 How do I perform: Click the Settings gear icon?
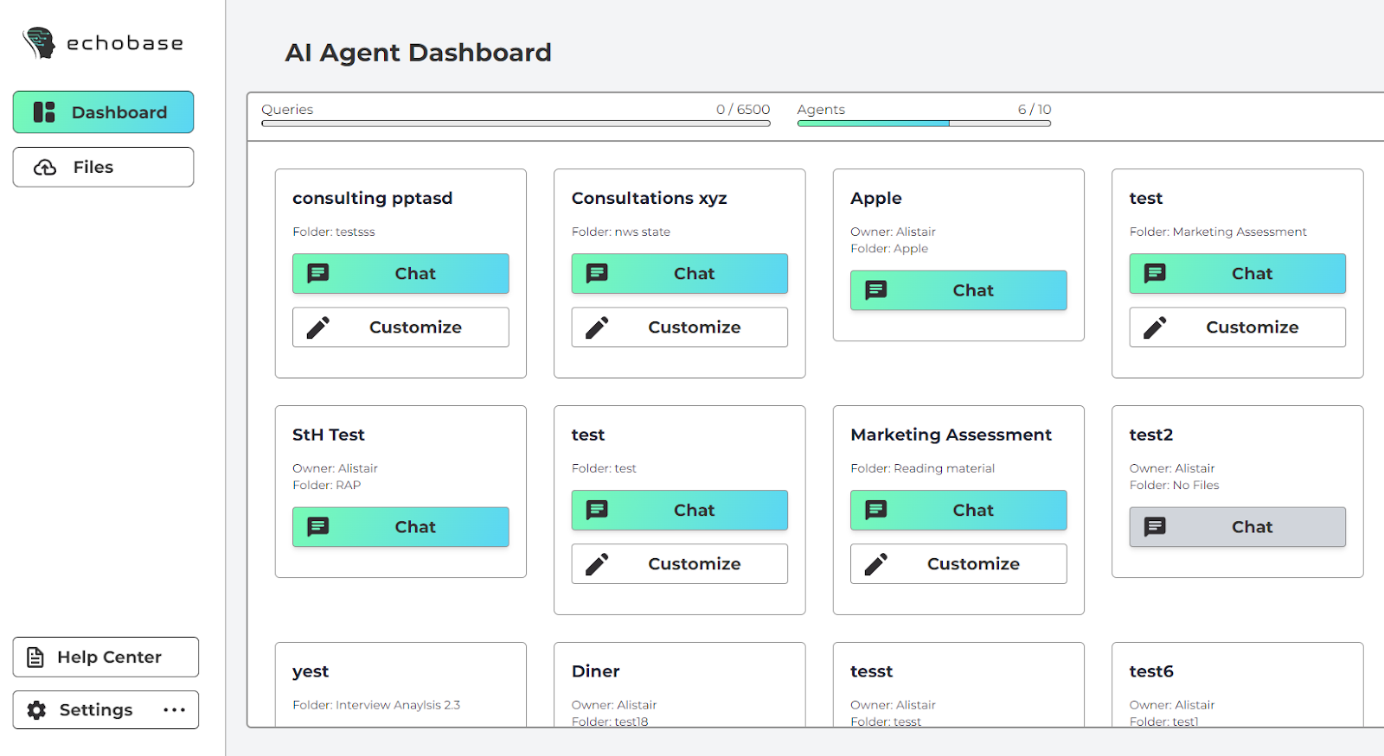pyautogui.click(x=36, y=710)
